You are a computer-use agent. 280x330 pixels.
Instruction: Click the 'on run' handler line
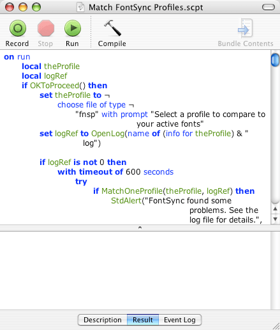[x=17, y=57]
